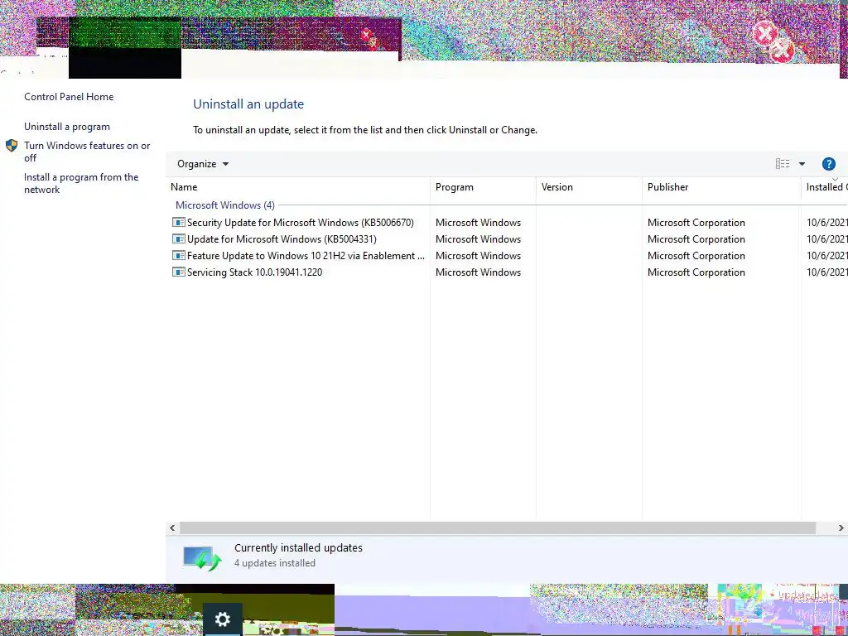The image size is (848, 636).
Task: Click the icon beside Security Update KB5006670
Action: coord(179,222)
